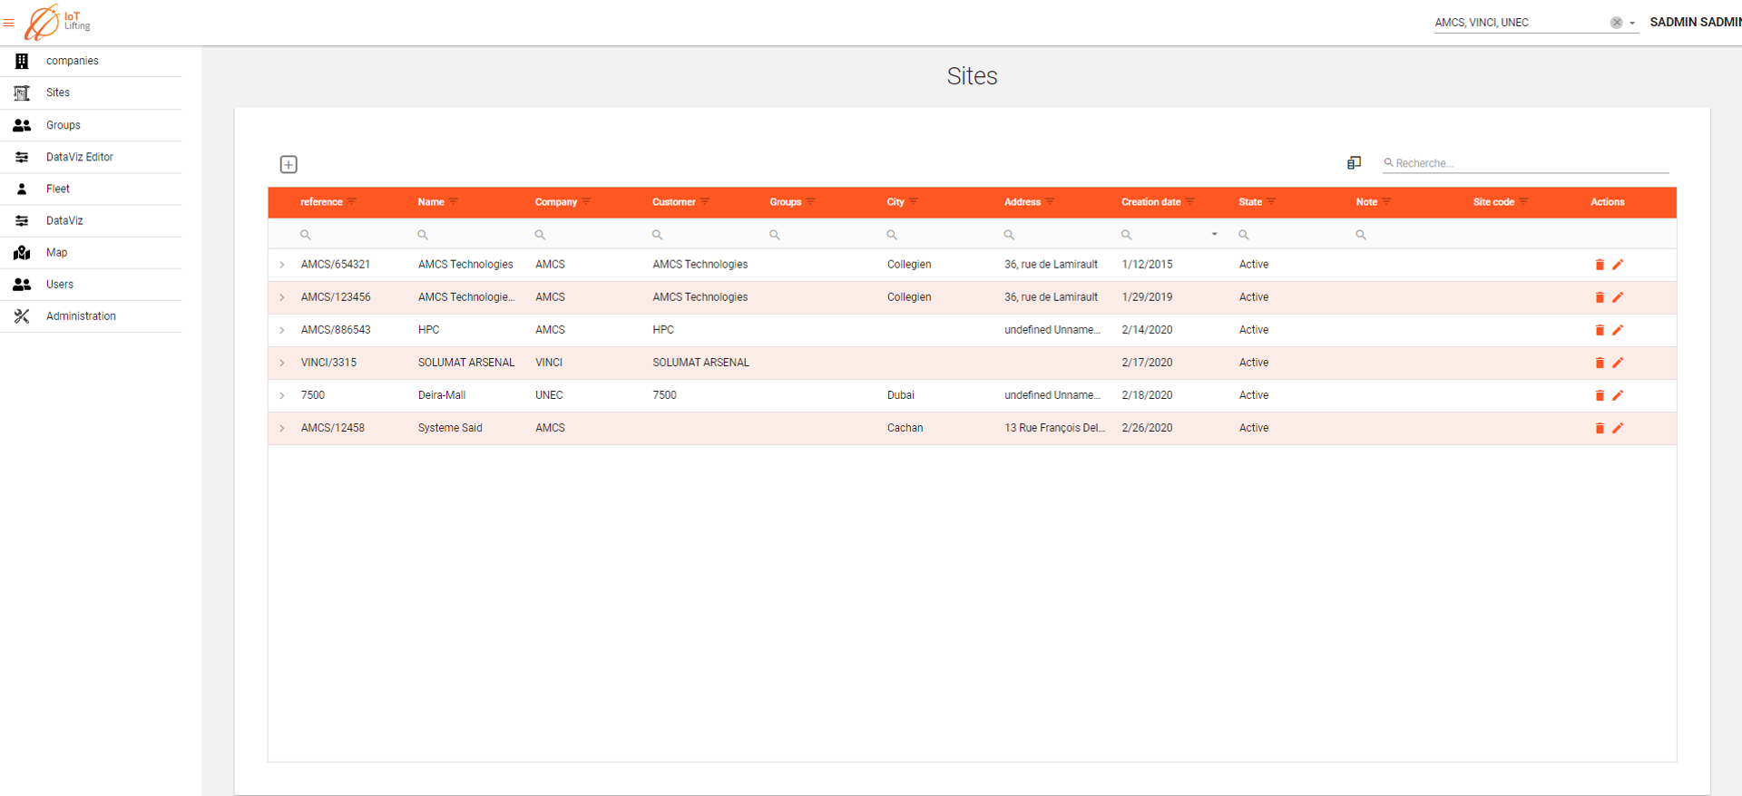Expand row AMCS/654321

tap(282, 265)
